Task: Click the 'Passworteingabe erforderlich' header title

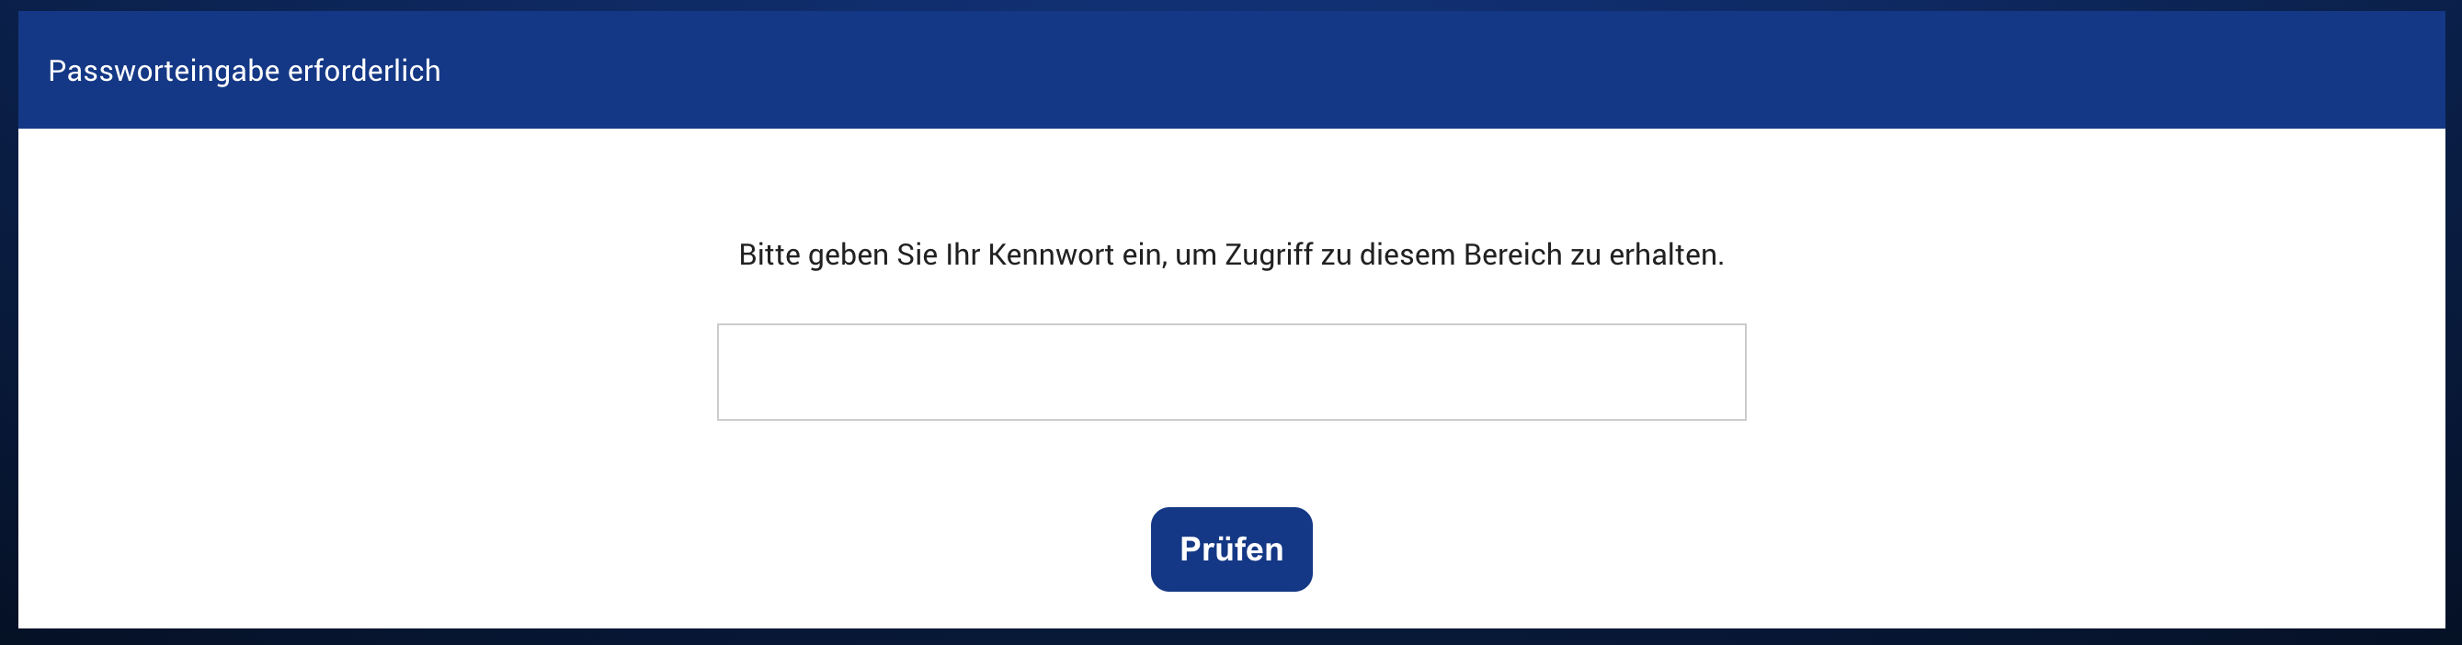Action: tap(245, 71)
